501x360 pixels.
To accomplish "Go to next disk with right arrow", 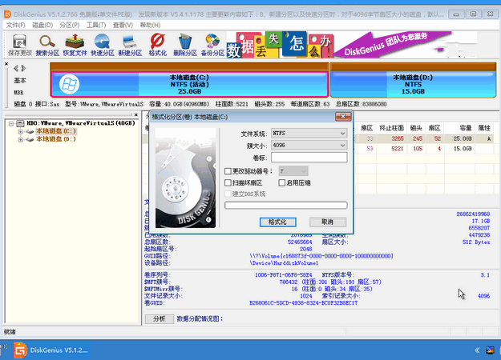I will tap(23, 68).
